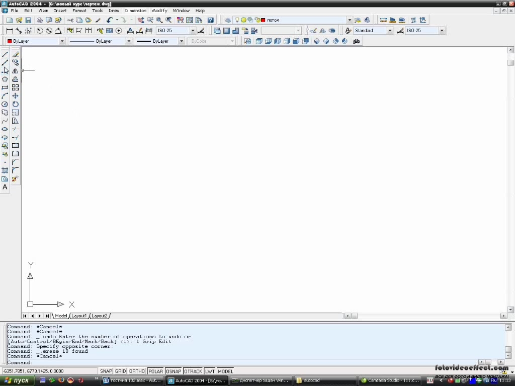Select the Spline tool
Viewport: 515px width, 386px height.
tap(5, 121)
